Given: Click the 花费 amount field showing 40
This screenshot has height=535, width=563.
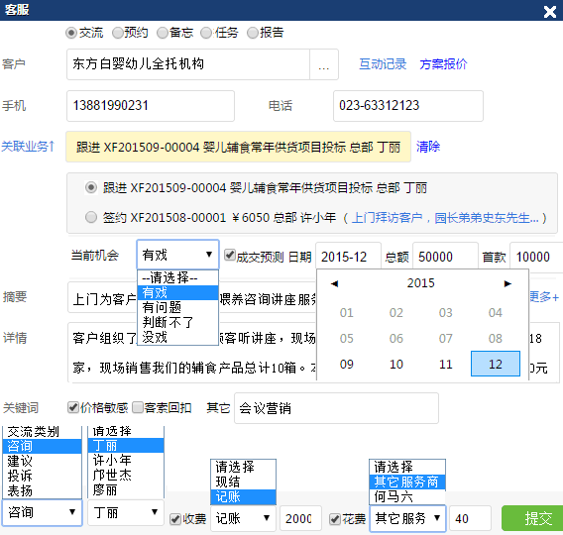Looking at the screenshot, I should point(470,518).
